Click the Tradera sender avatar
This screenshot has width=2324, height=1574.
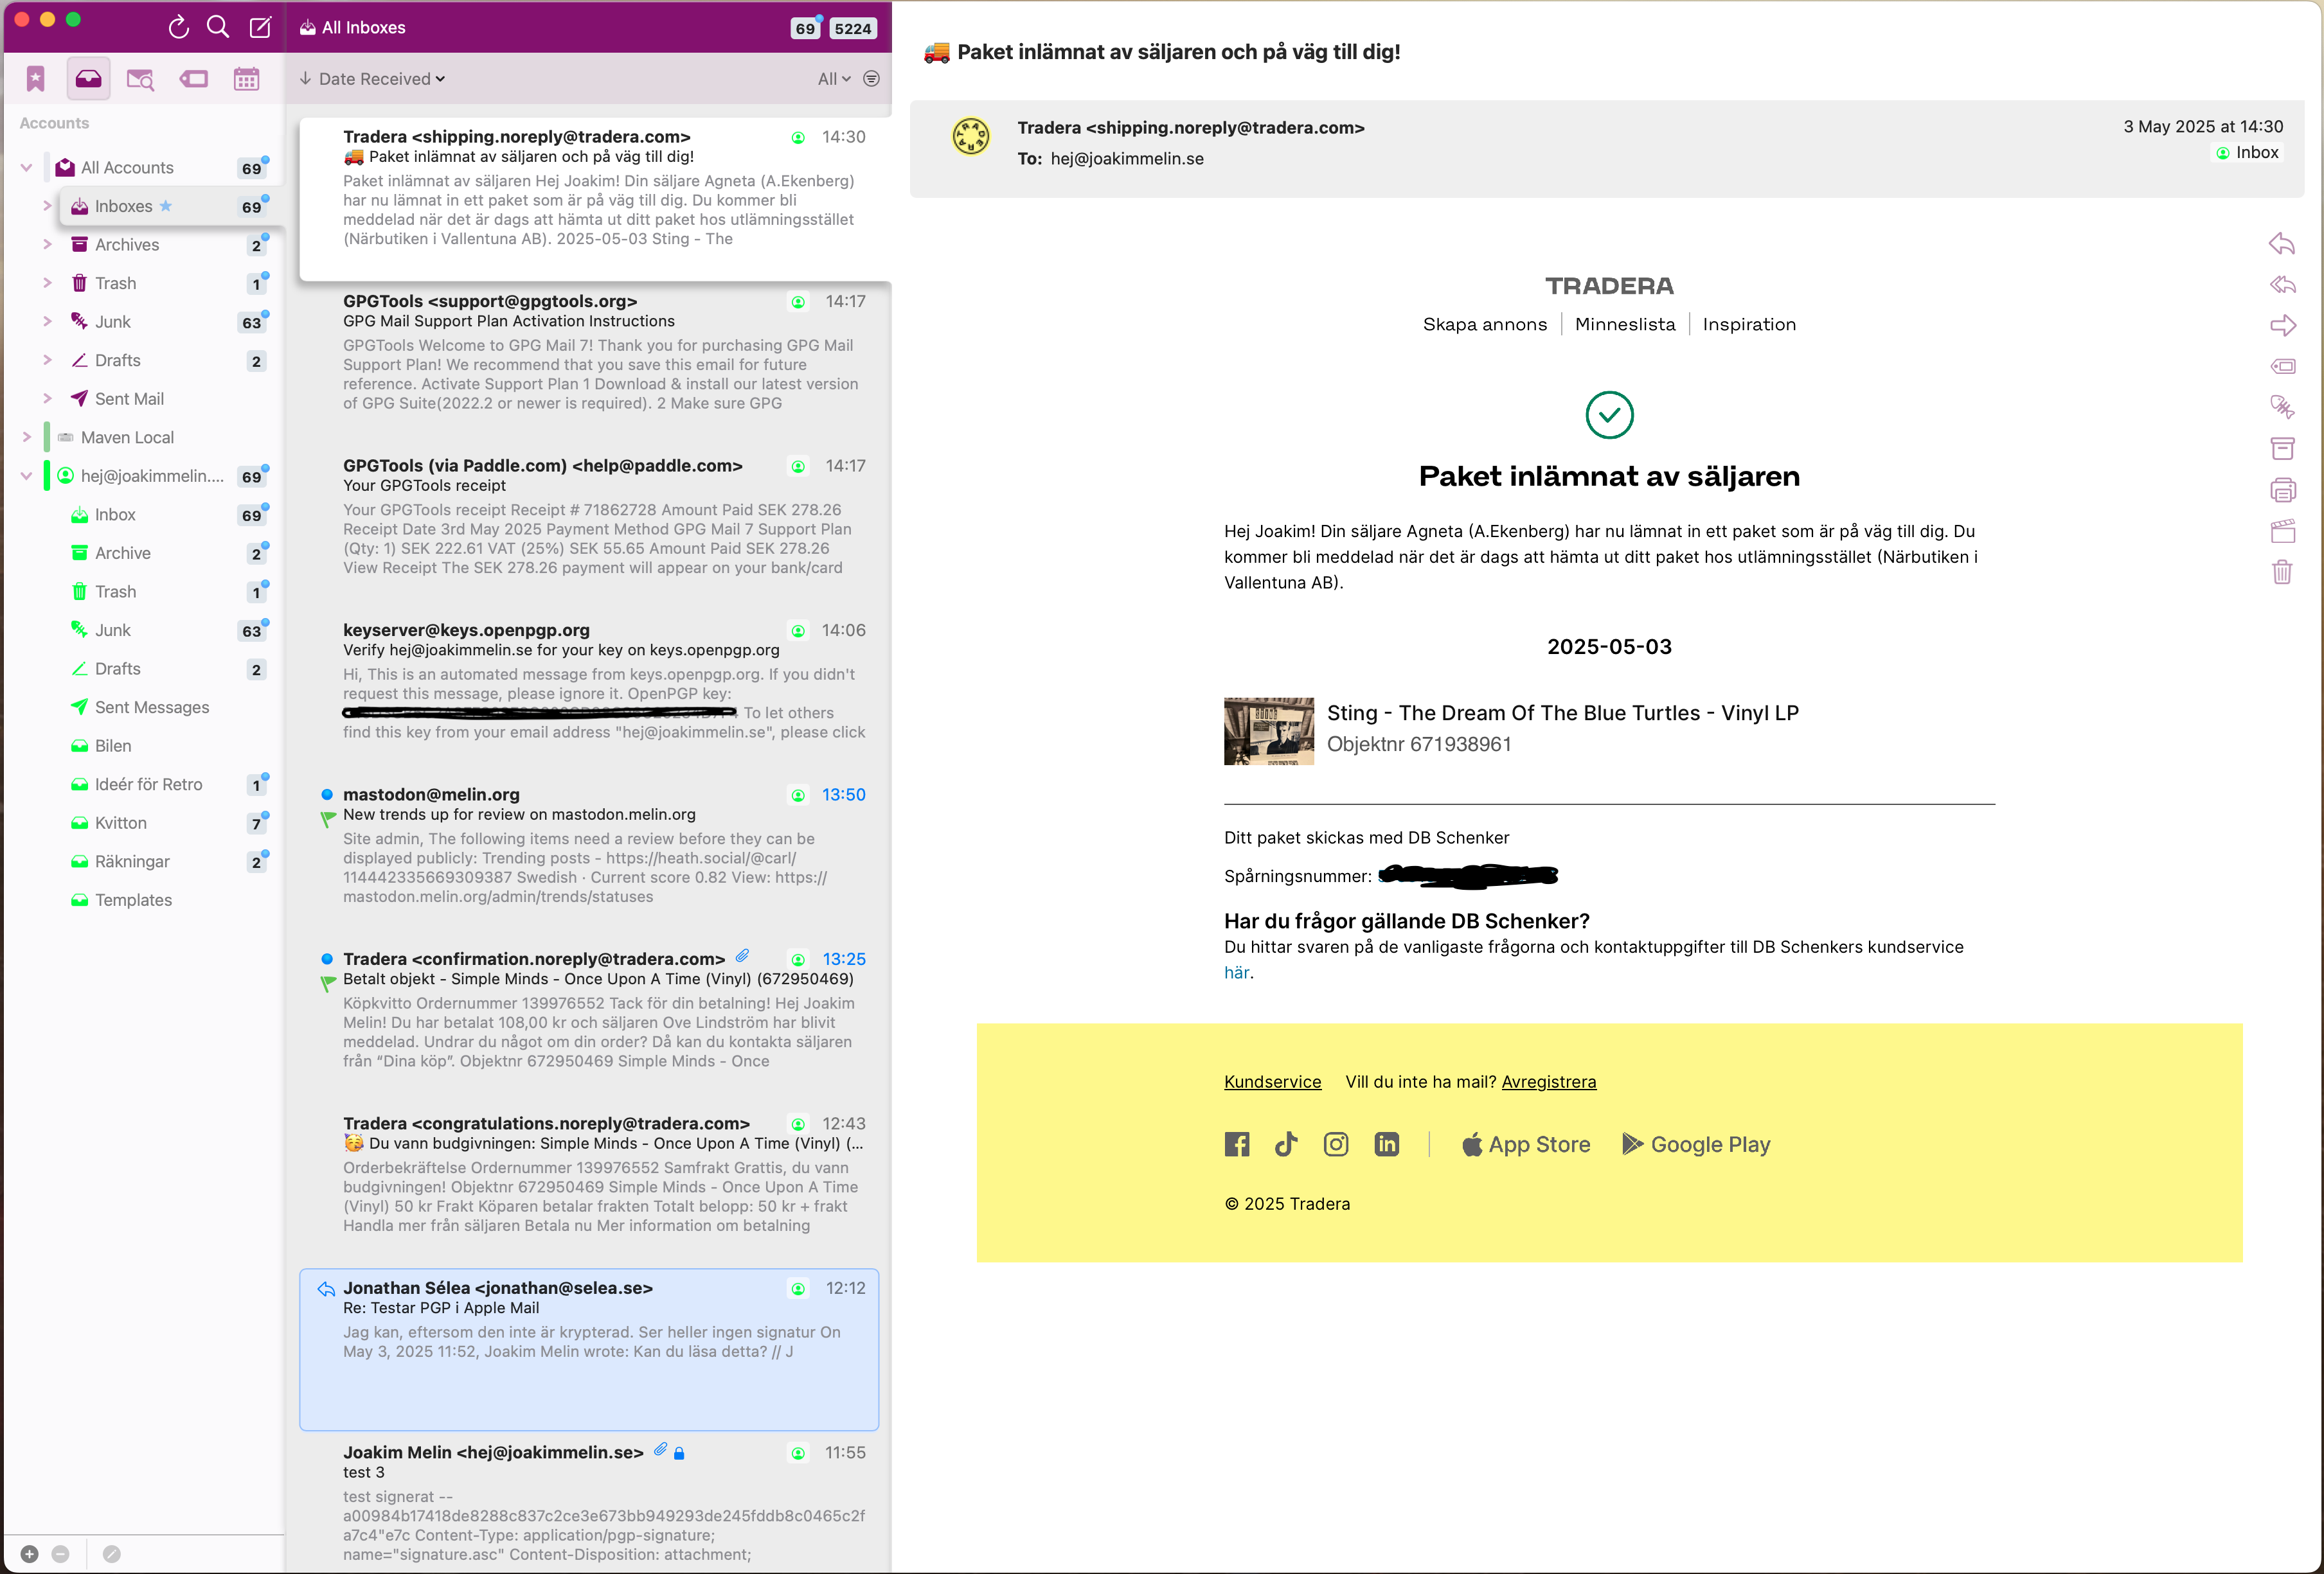tap(970, 137)
